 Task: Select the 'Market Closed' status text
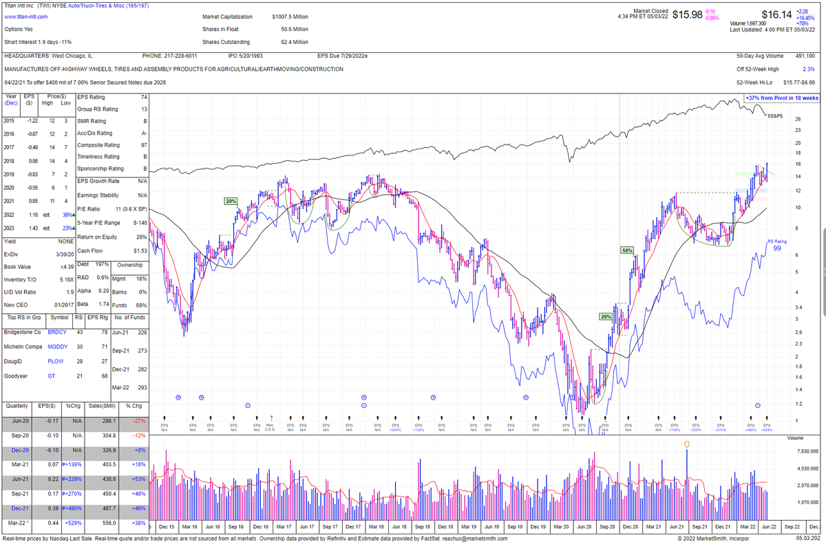[650, 11]
